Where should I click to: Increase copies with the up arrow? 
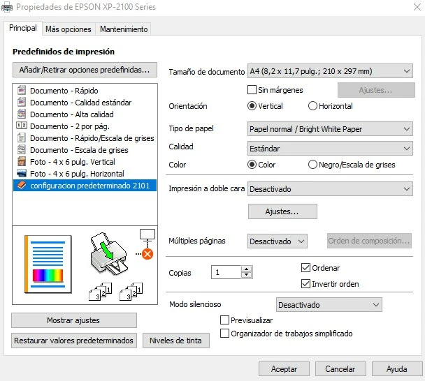[246, 269]
